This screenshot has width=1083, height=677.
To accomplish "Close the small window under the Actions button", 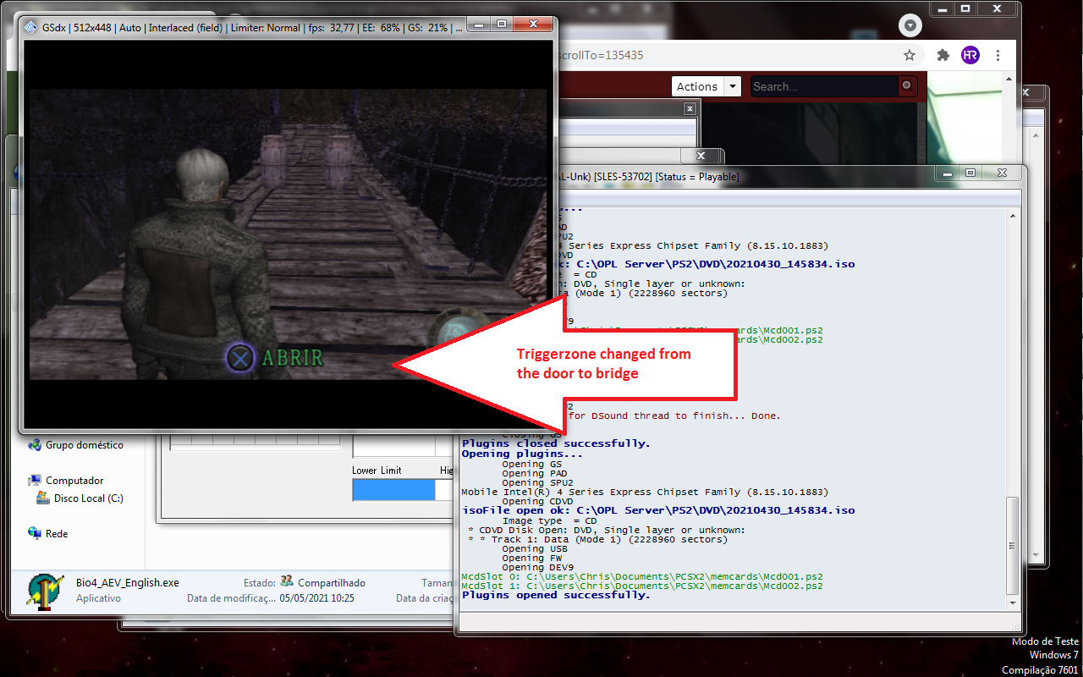I will point(690,108).
